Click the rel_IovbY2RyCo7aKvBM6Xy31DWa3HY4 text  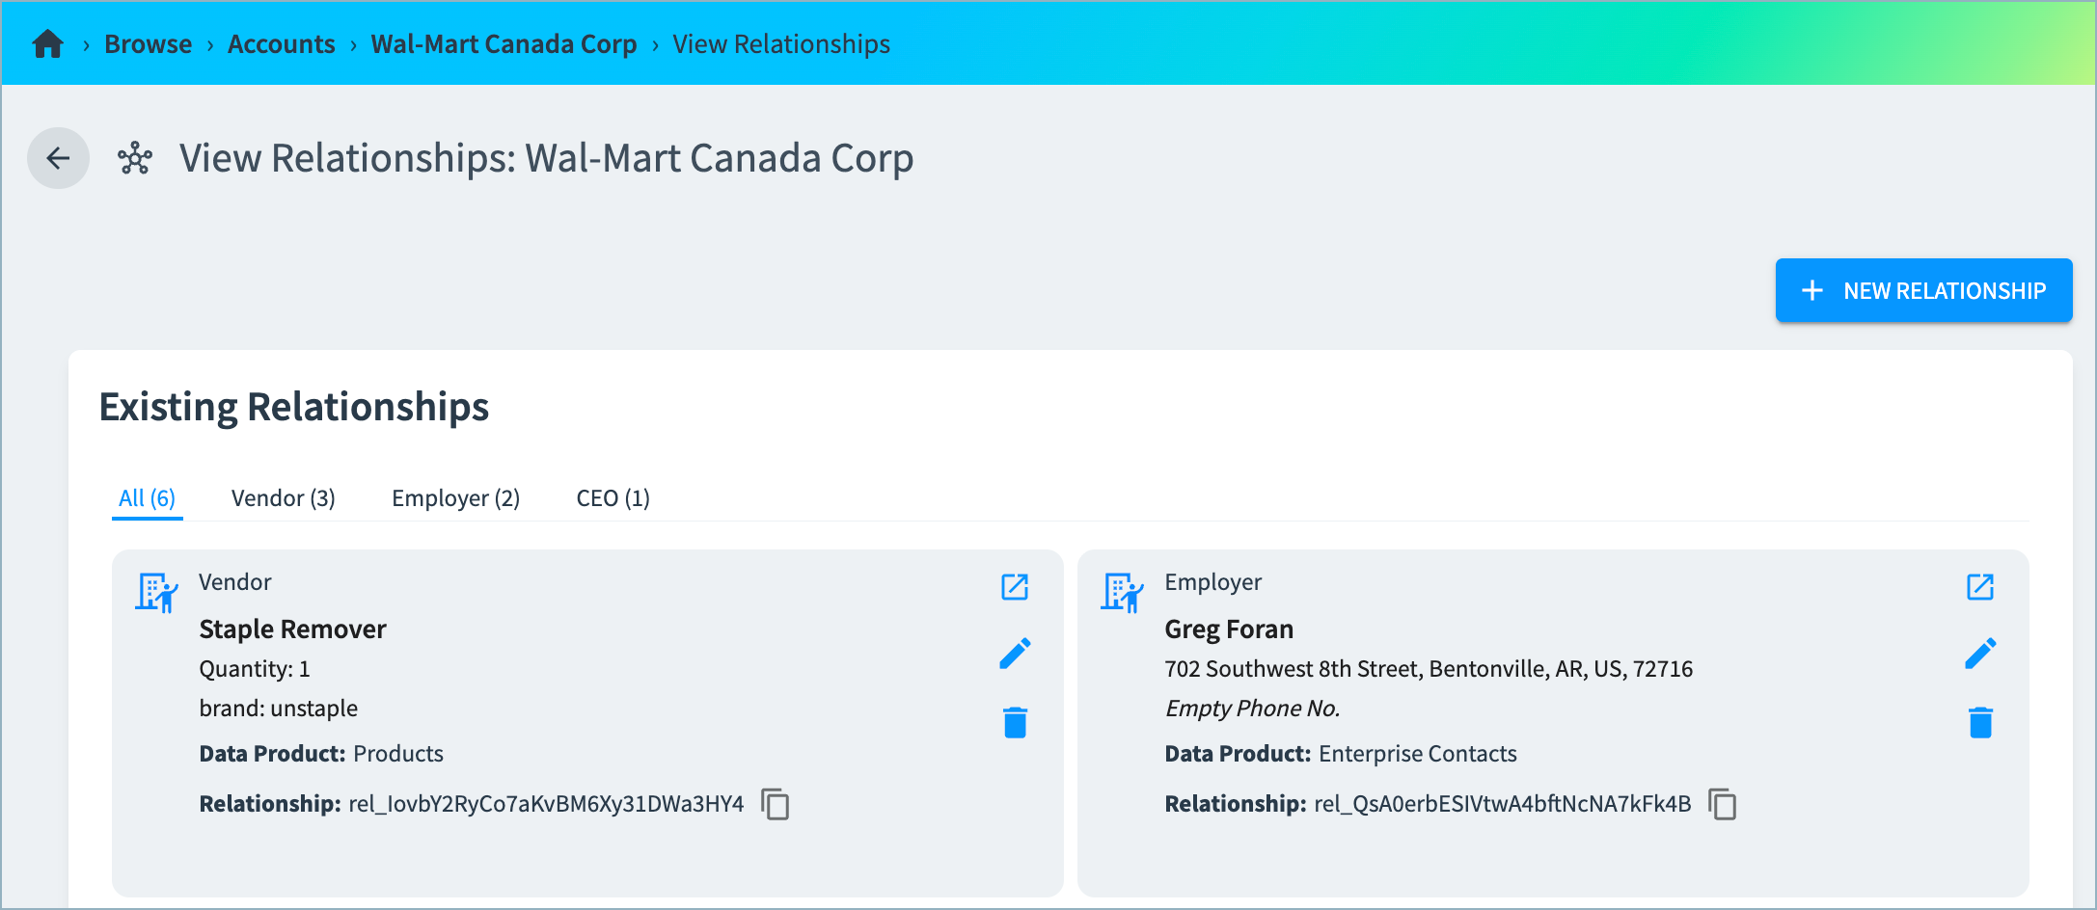(x=546, y=804)
